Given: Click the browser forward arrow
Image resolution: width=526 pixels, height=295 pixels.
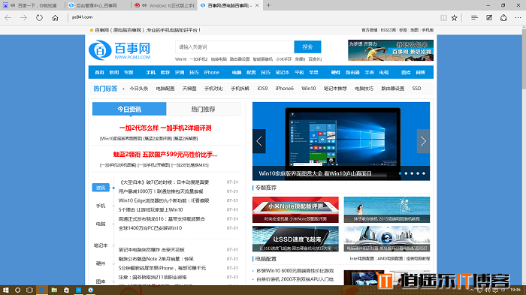Looking at the screenshot, I should [x=23, y=18].
